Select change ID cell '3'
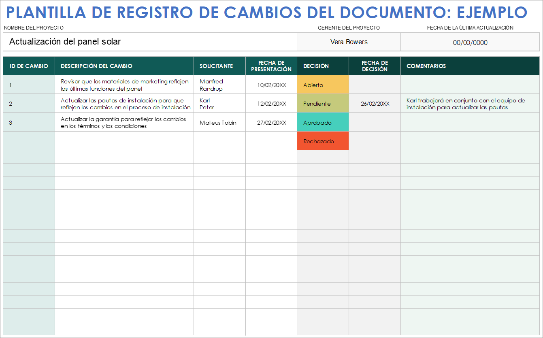The height and width of the screenshot is (338, 543). 29,122
